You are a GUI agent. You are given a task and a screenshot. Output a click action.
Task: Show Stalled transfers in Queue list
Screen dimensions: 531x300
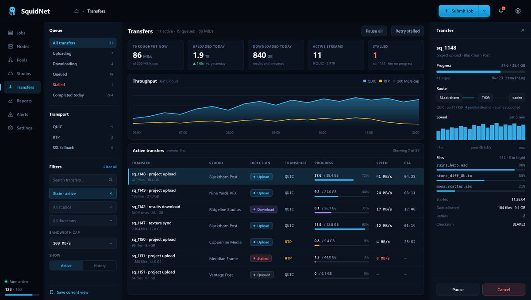tap(83, 85)
